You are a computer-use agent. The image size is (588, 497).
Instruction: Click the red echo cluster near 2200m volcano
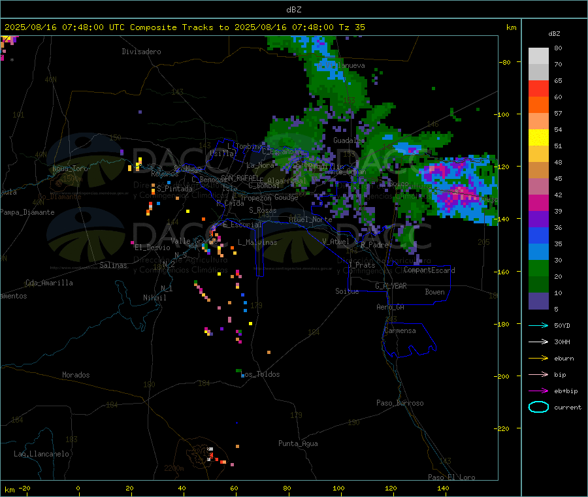216,457
